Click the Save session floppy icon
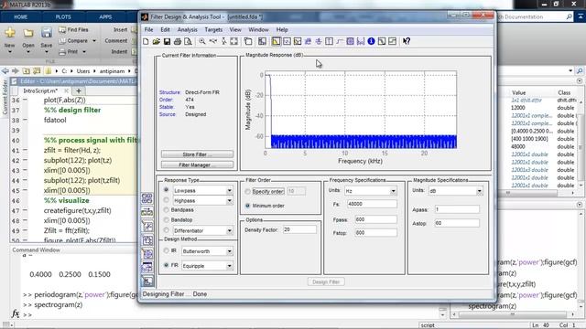This screenshot has width=586, height=329. point(167,41)
